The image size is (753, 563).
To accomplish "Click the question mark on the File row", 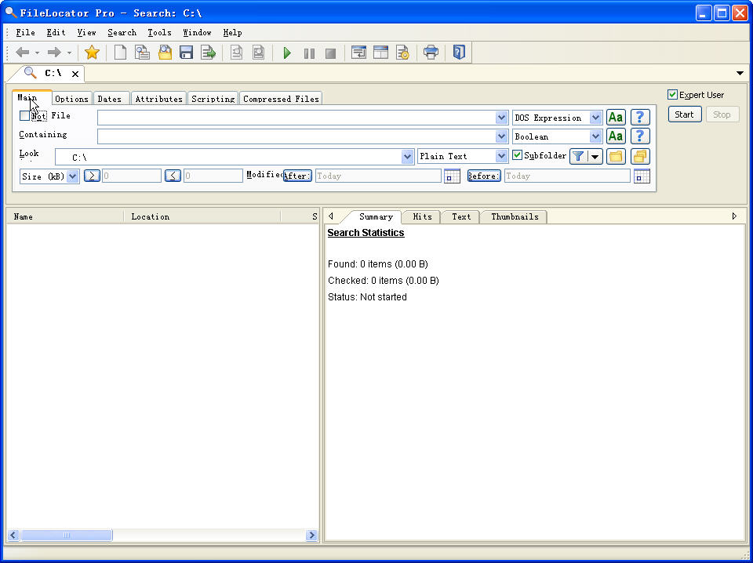I will [x=640, y=118].
